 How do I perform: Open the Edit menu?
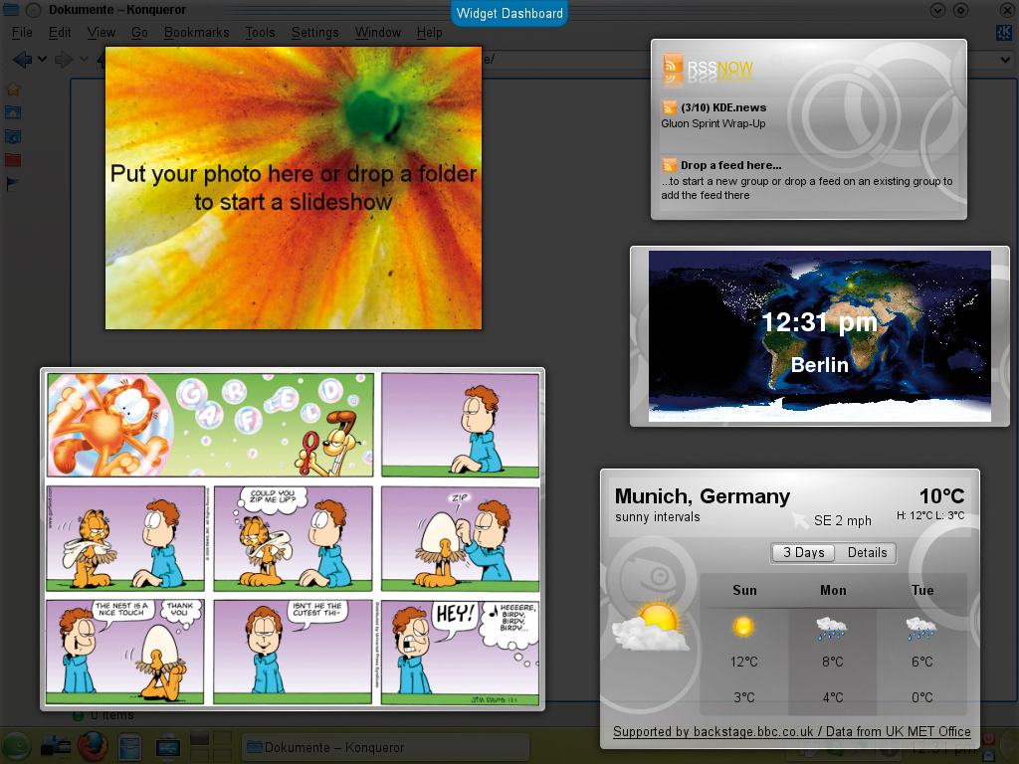[60, 33]
